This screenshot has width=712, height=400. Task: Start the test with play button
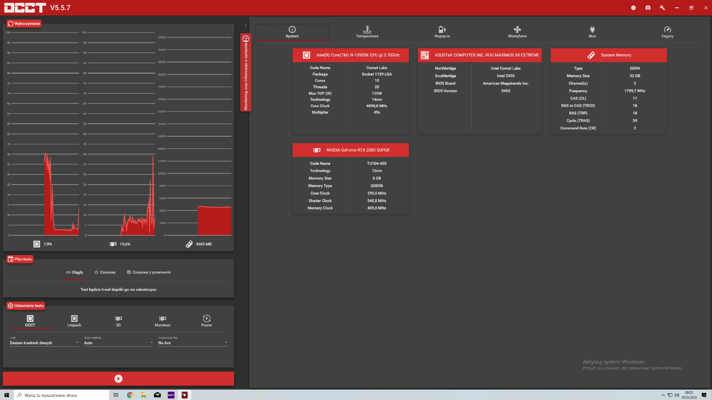tap(118, 379)
